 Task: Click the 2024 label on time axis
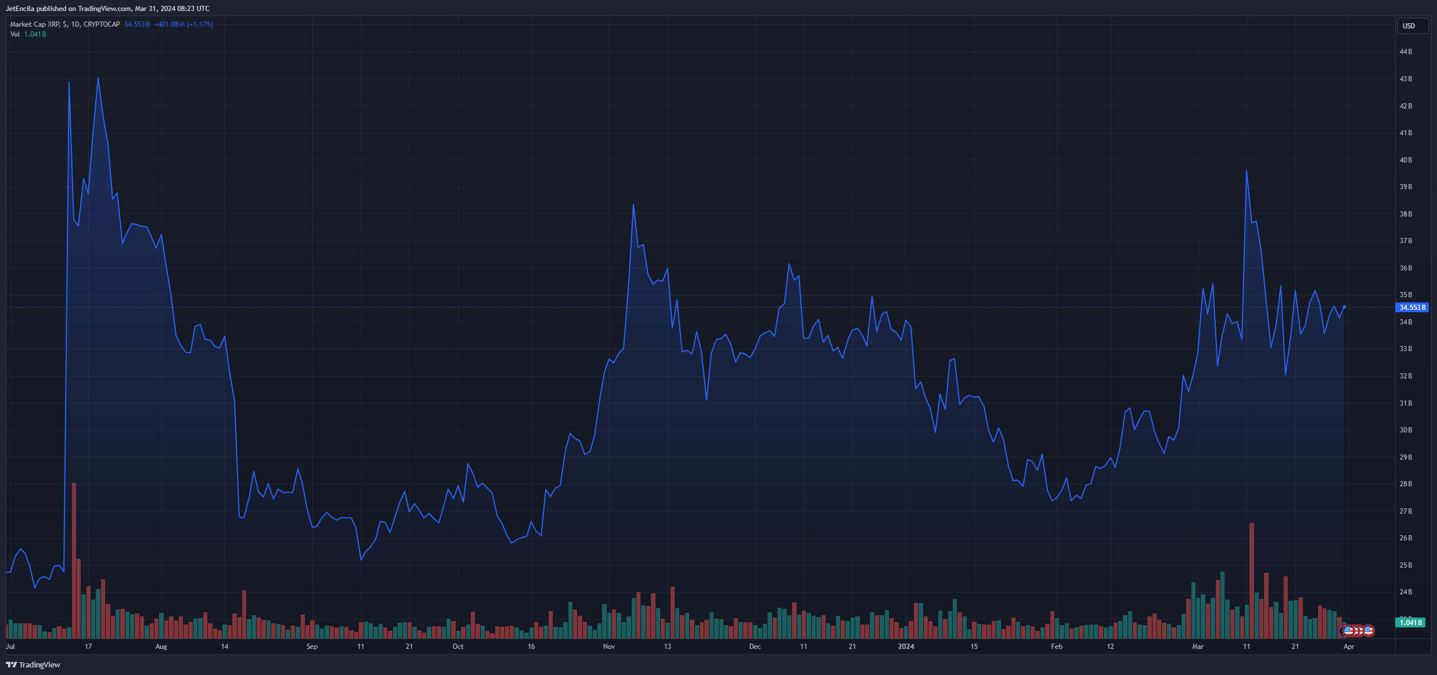[x=906, y=647]
